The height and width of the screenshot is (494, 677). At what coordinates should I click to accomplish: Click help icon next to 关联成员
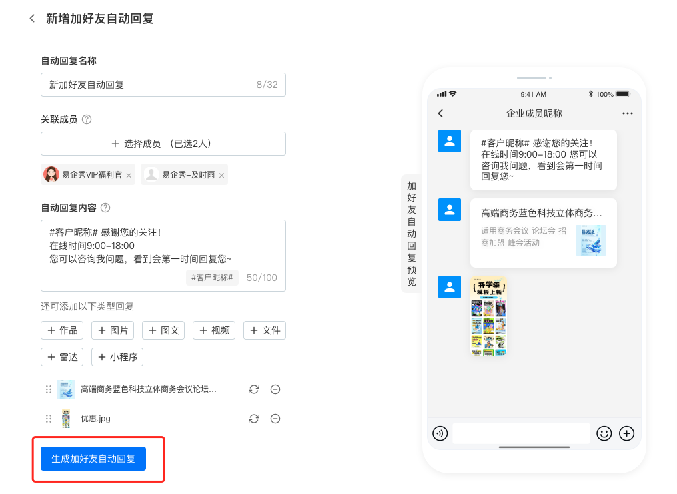[86, 120]
